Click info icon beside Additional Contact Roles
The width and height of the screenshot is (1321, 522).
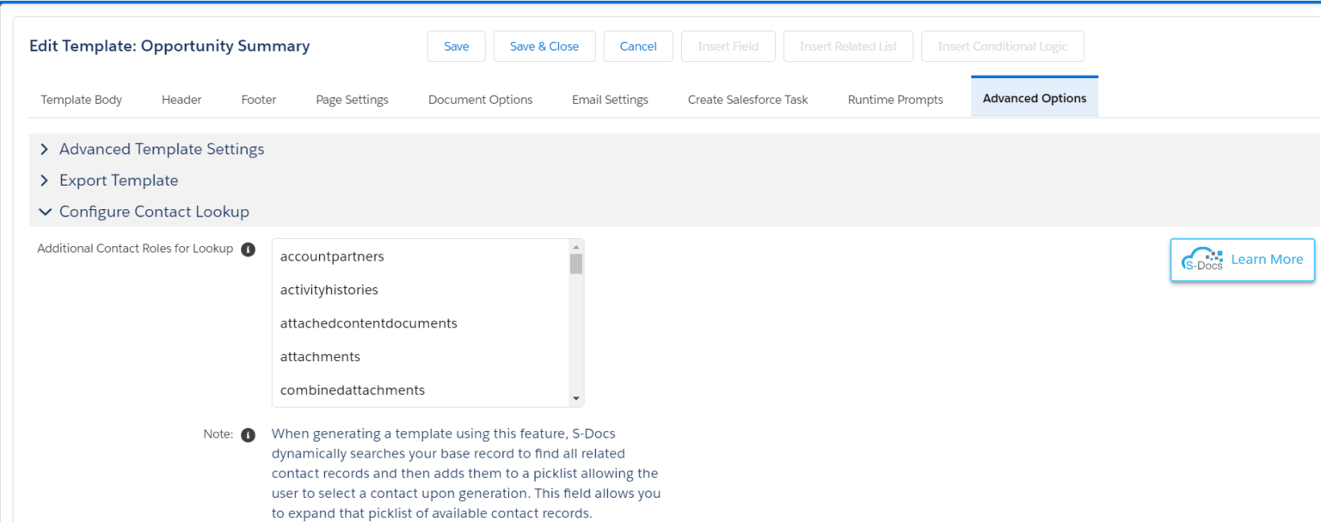click(x=248, y=249)
